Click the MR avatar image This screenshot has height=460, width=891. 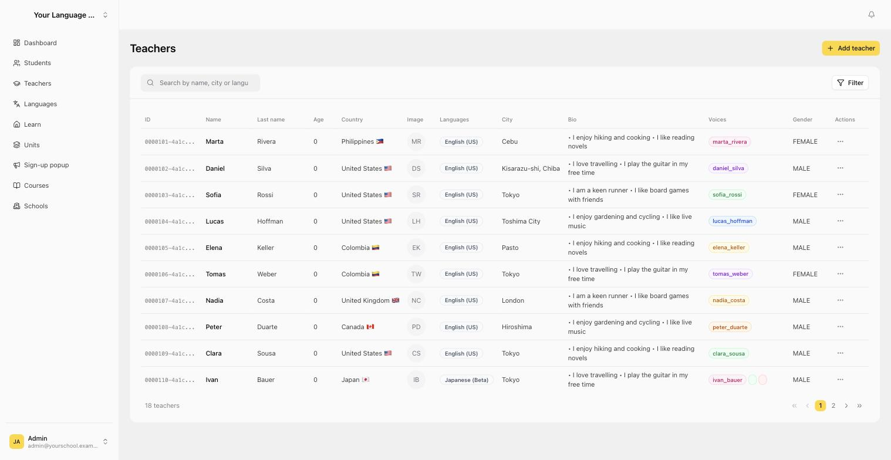click(x=416, y=141)
